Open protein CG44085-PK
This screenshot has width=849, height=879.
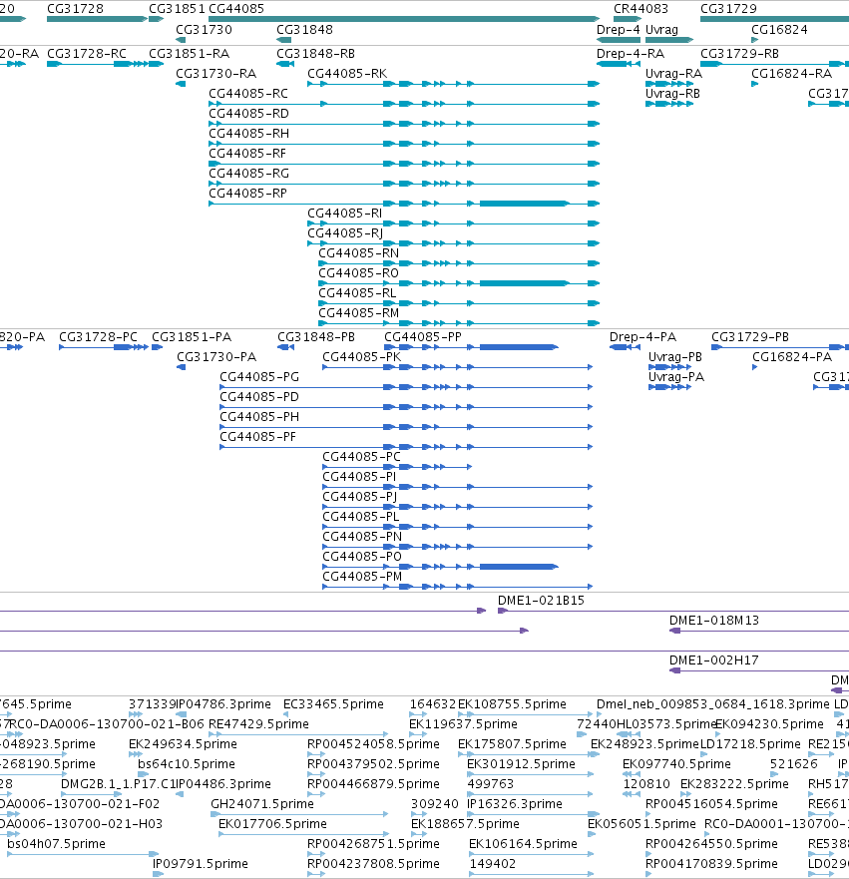pos(361,357)
